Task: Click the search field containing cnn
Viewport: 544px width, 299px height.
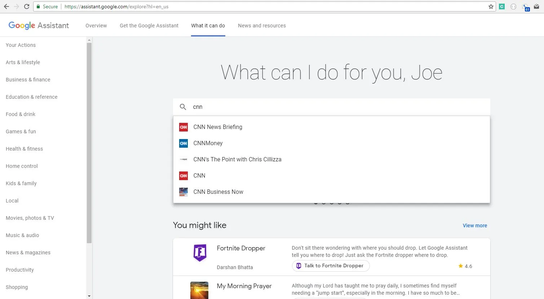Action: click(x=332, y=107)
